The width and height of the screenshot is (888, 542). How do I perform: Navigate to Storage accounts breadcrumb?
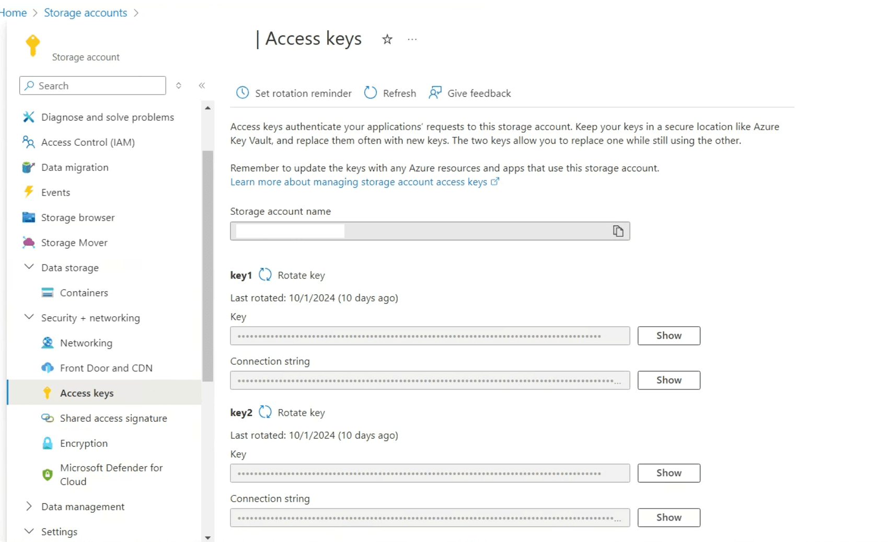[85, 13]
